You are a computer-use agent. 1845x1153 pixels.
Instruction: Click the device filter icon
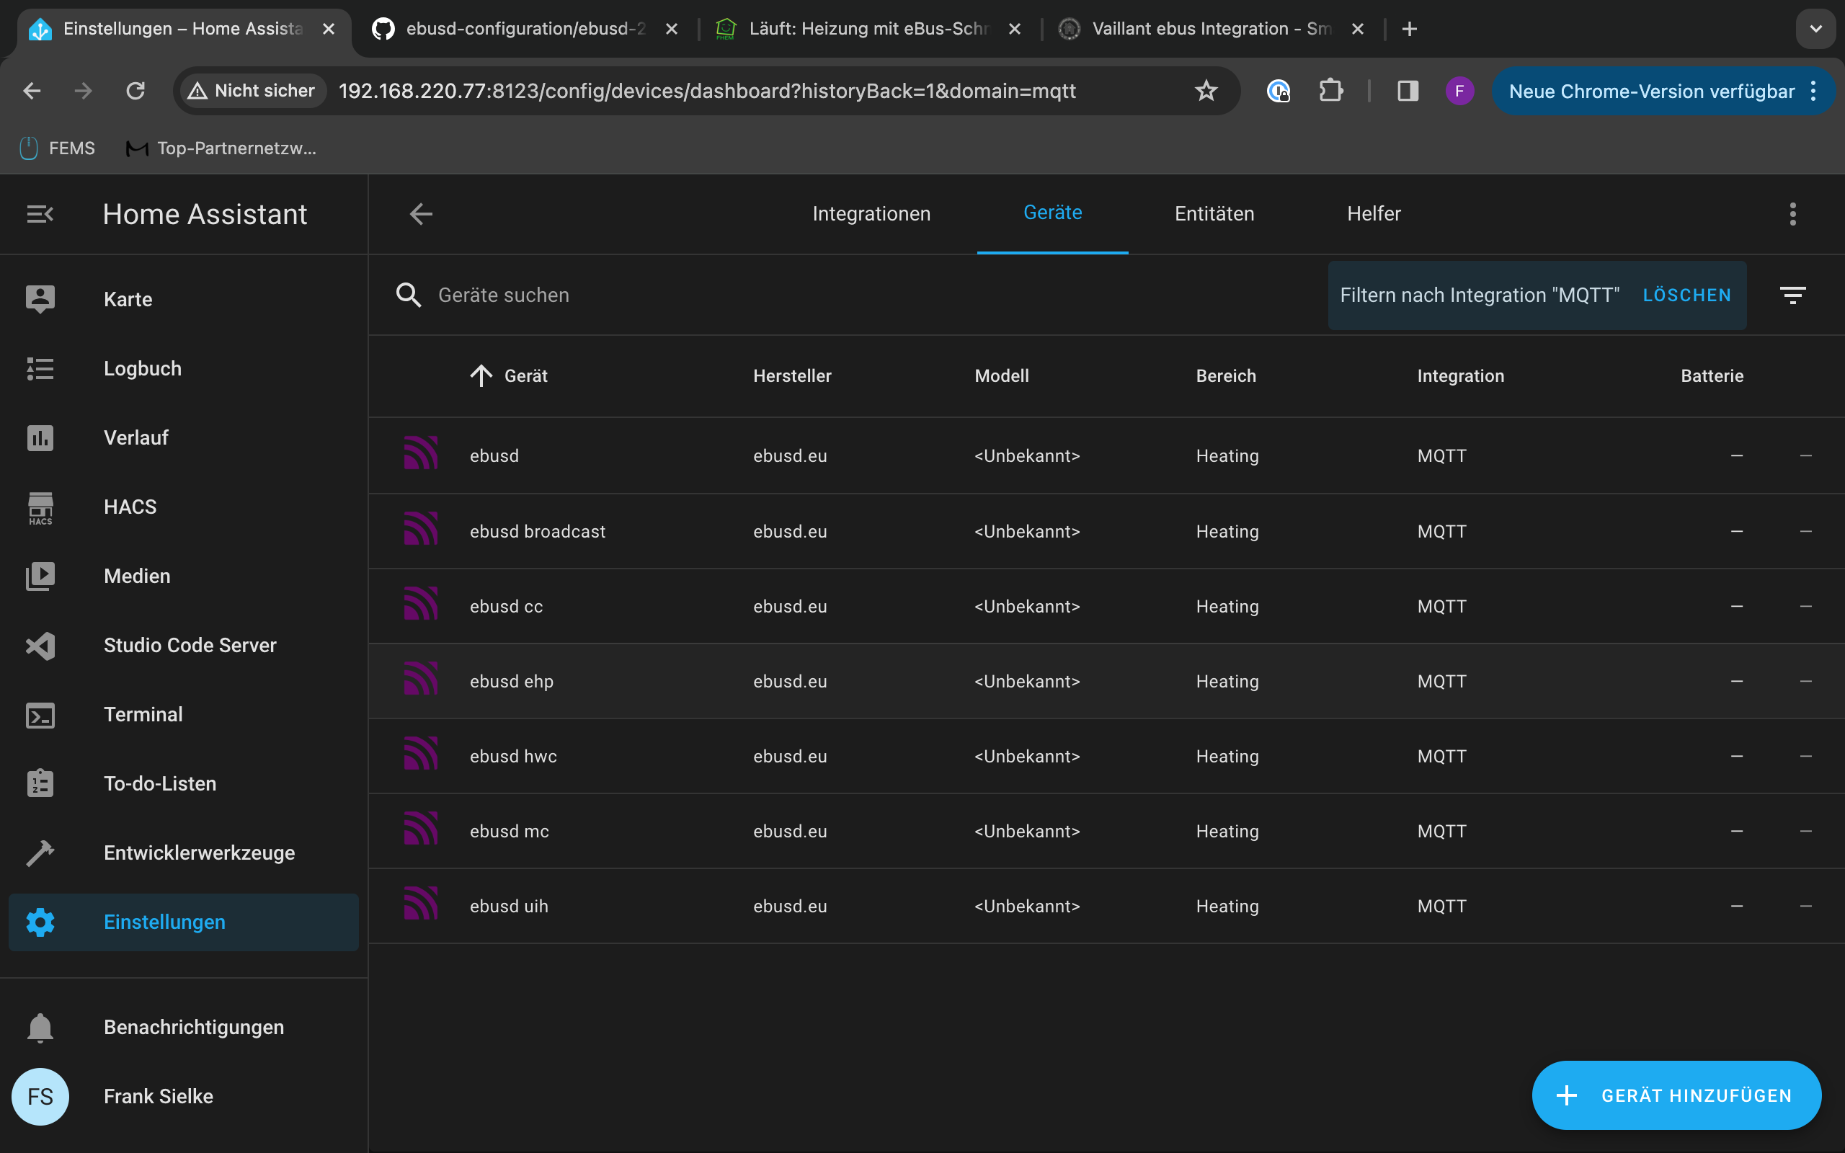pyautogui.click(x=1792, y=295)
